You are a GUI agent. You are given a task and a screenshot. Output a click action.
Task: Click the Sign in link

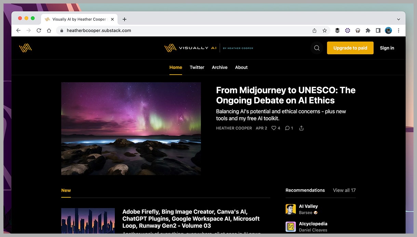[x=387, y=48]
